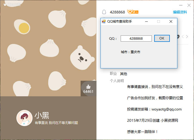Viewport: 194px width, 140px height.
Task: Click the 编辑资料 edit profile link
Action: 180,12
